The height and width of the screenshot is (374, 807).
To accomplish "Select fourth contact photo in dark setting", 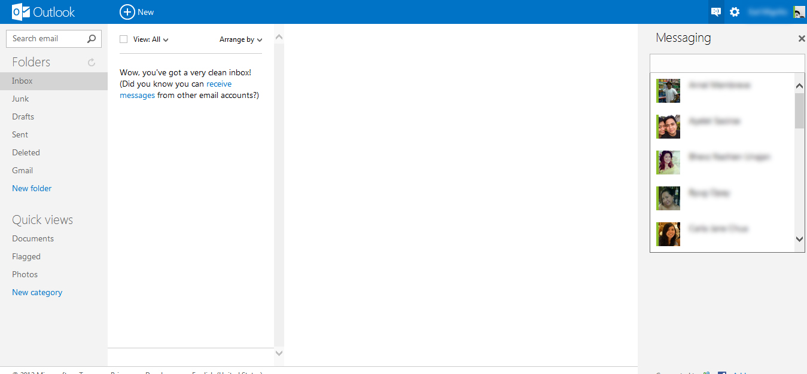I will (x=668, y=198).
